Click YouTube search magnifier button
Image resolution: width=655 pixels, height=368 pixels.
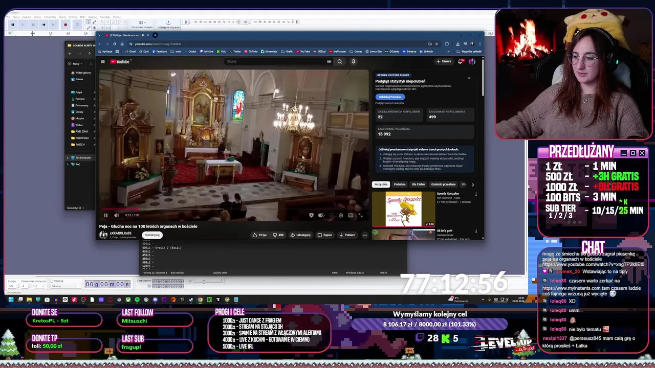point(339,61)
